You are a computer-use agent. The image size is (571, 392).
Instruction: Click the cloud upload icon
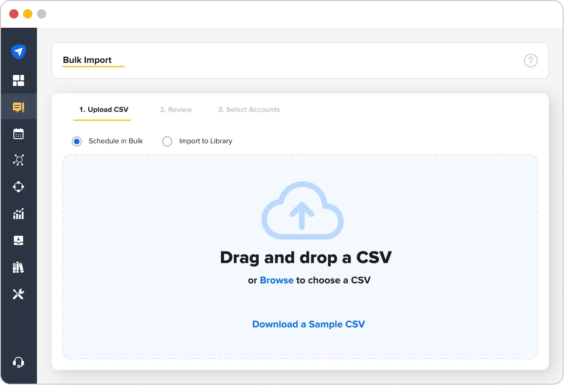302,210
